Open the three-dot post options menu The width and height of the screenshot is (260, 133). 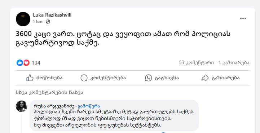pos(243,18)
